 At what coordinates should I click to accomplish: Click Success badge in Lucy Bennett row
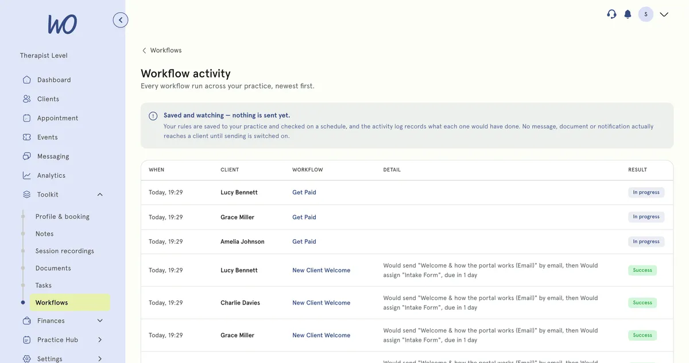click(x=642, y=270)
